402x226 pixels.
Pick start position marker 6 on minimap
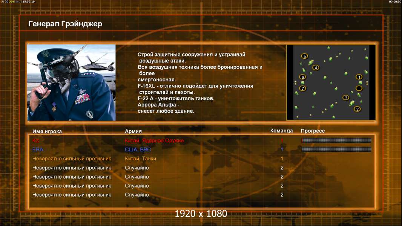(x=302, y=77)
